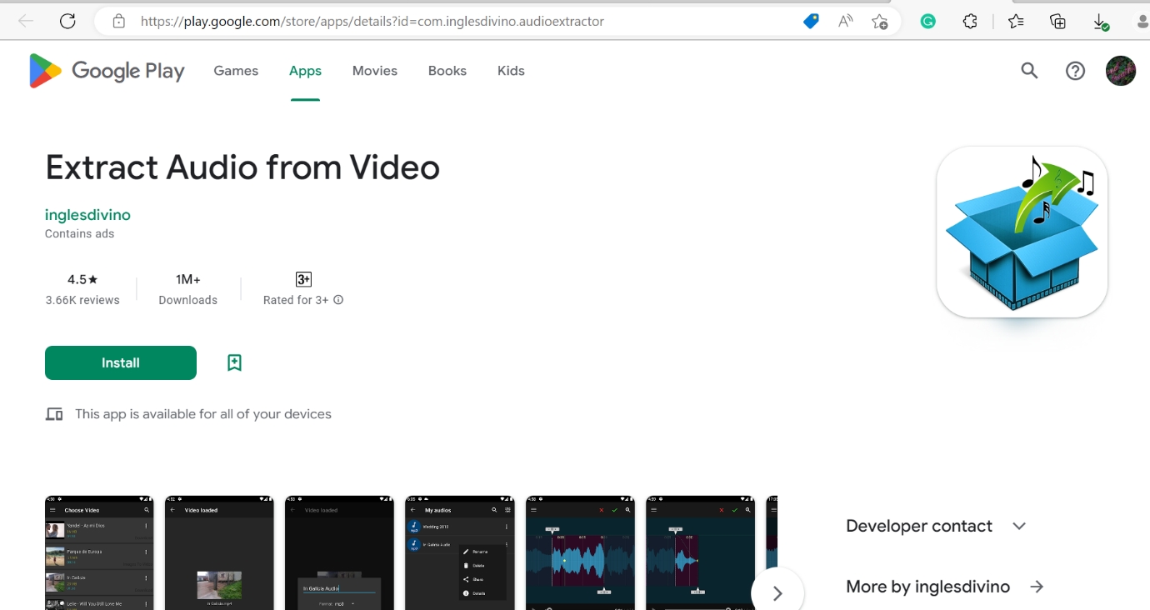1150x610 pixels.
Task: Open Google Play search
Action: [x=1029, y=71]
